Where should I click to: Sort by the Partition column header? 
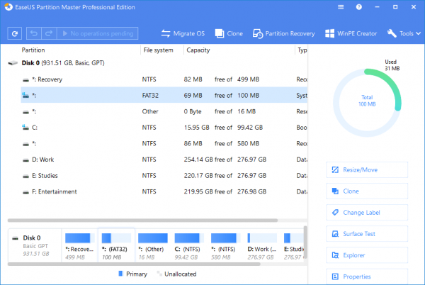(33, 50)
